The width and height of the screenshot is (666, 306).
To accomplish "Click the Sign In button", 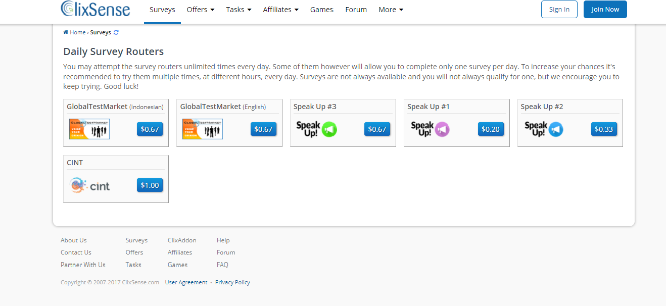I will click(559, 9).
